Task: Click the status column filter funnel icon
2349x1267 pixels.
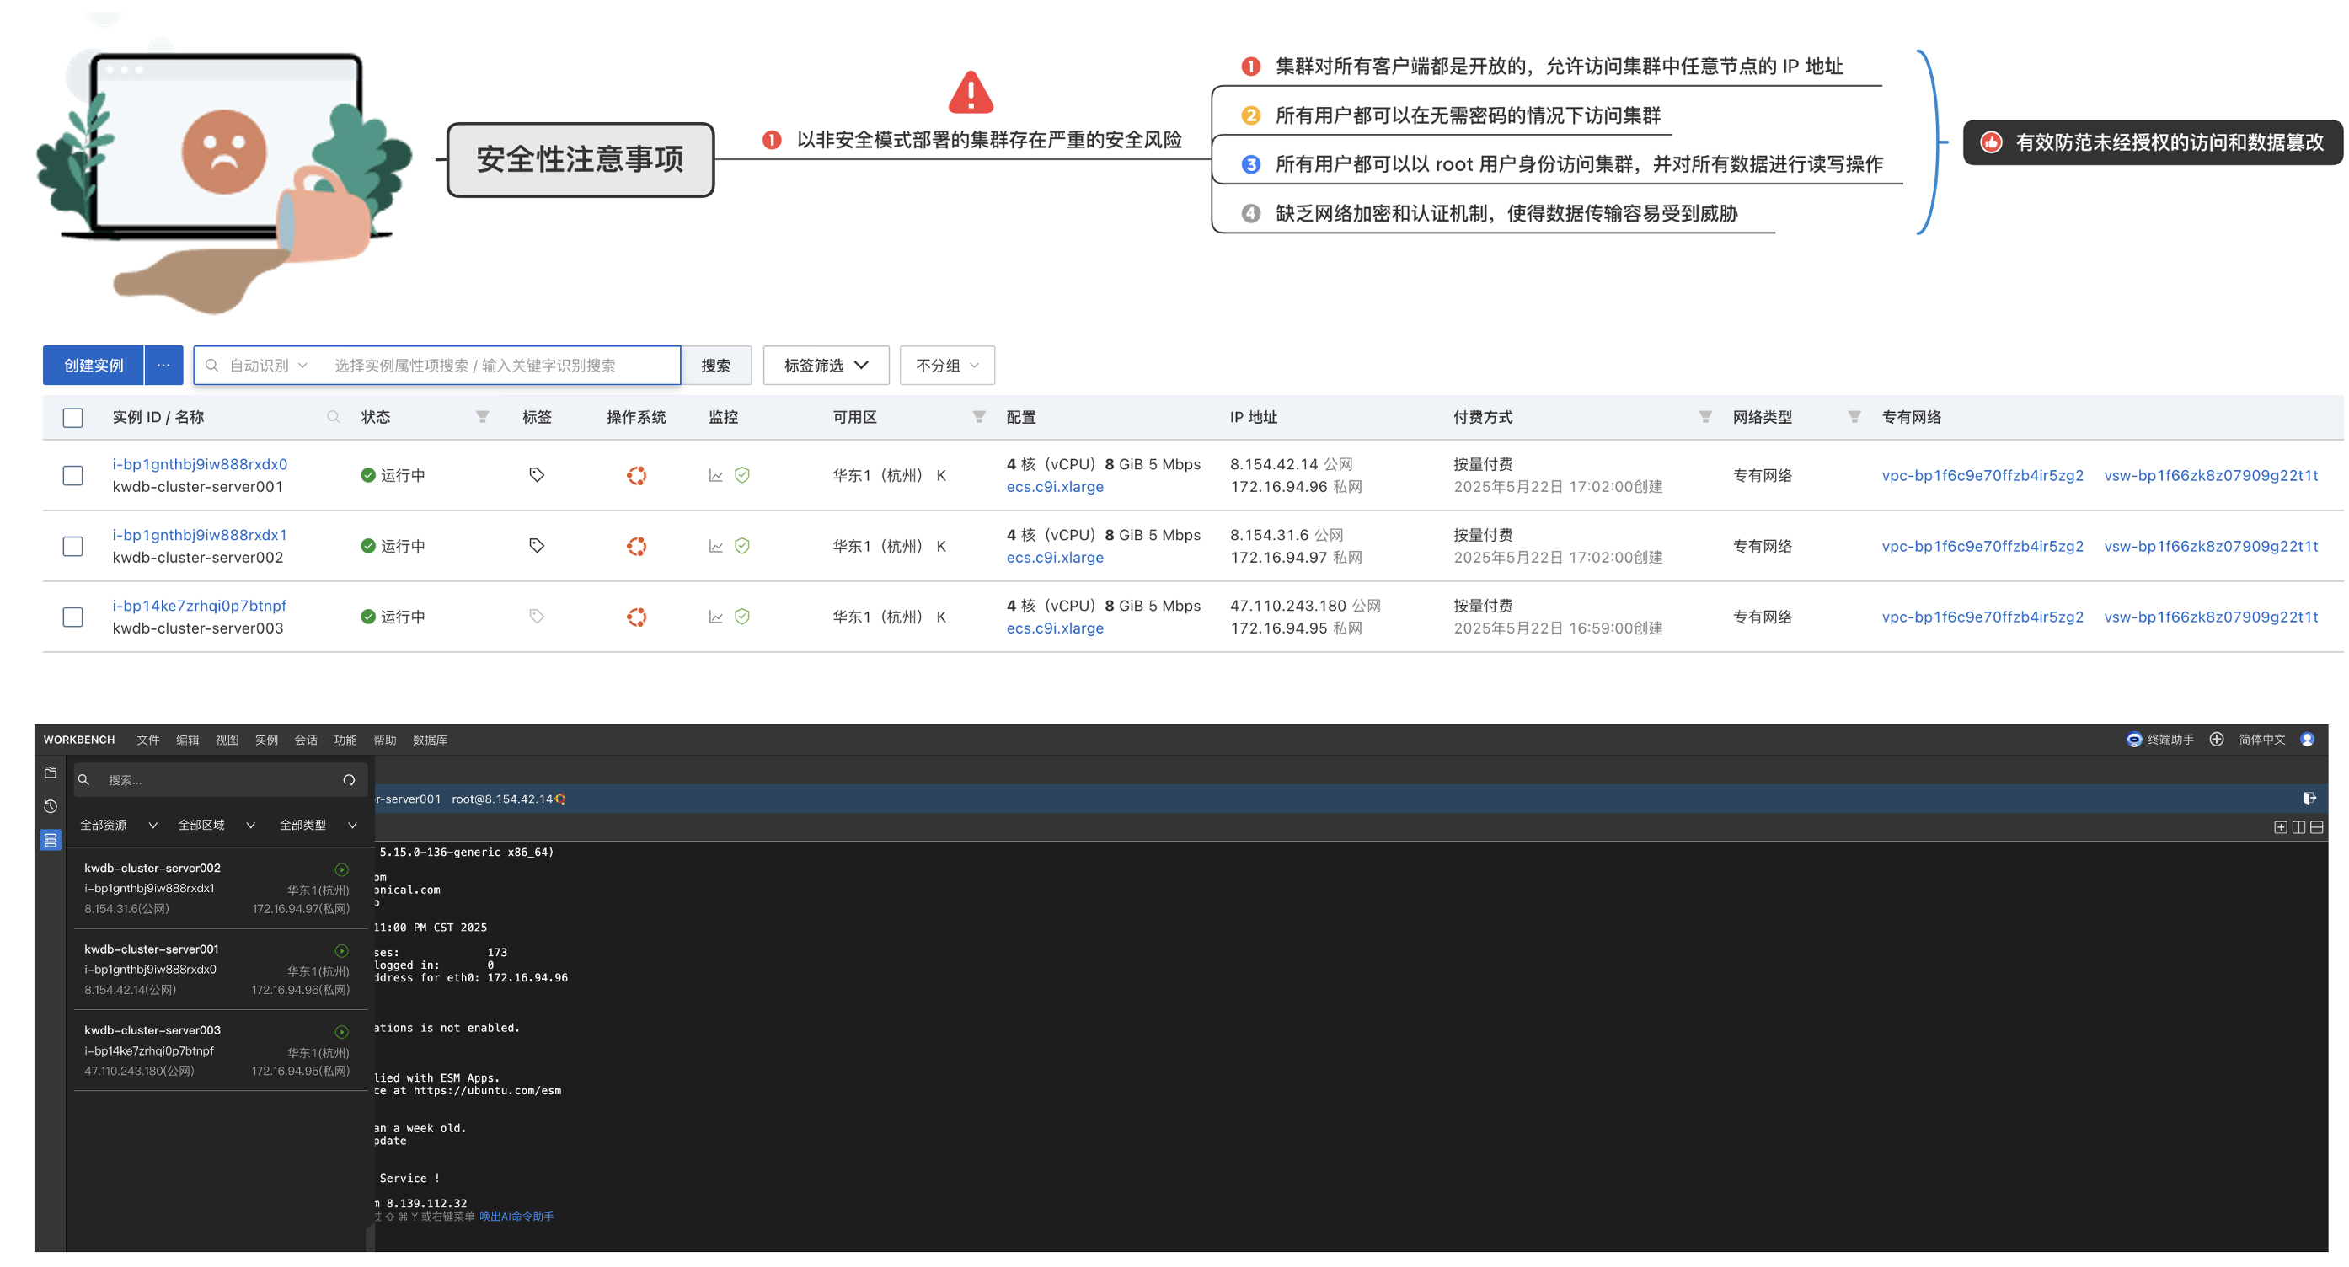Action: [483, 418]
